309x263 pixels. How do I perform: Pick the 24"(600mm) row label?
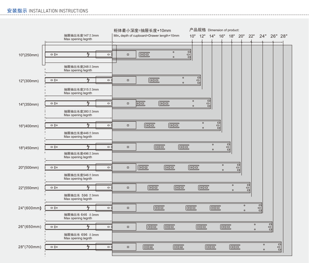click(30, 208)
